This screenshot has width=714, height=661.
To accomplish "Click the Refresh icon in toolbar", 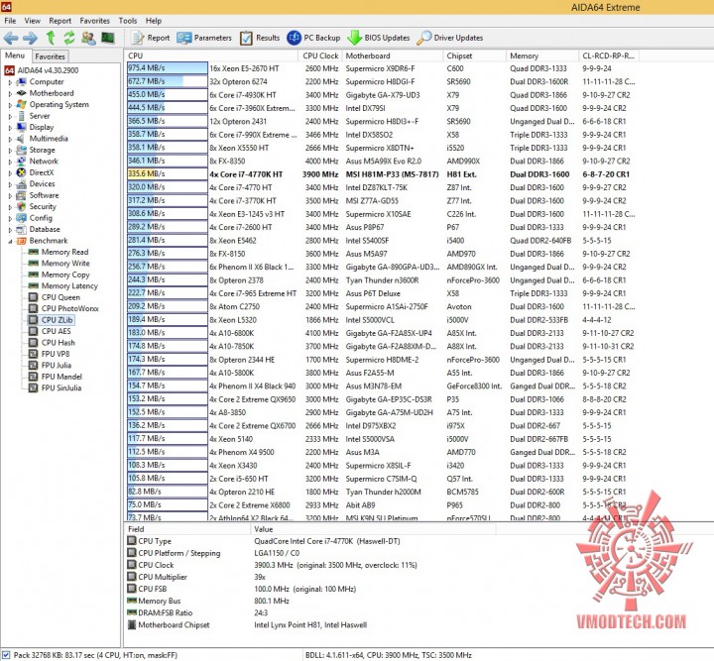I will click(69, 38).
